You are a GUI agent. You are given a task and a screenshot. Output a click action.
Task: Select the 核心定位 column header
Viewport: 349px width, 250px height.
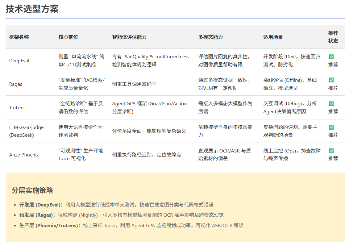point(68,37)
